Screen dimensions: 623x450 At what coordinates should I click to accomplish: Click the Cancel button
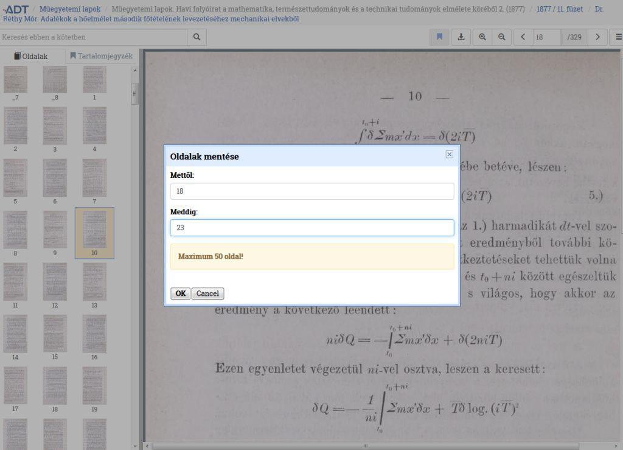(x=207, y=294)
